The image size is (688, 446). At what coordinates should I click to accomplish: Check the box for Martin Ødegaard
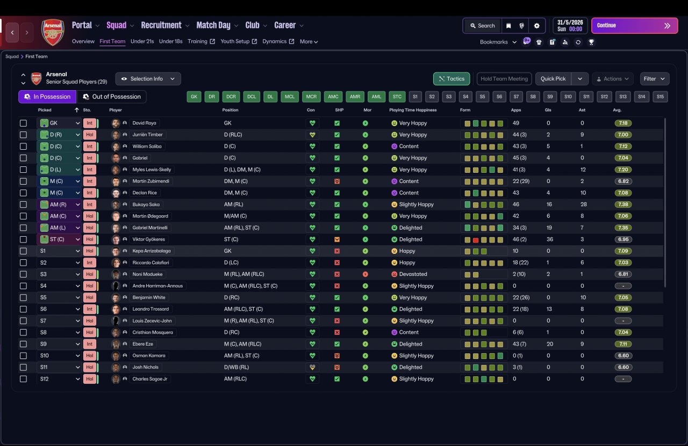[x=23, y=216]
